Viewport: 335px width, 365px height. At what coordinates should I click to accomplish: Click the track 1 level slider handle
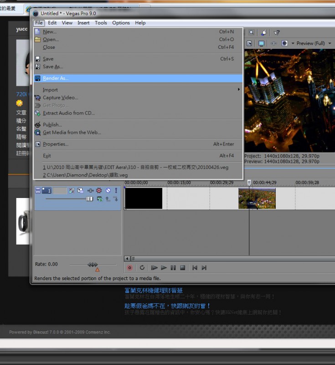(x=90, y=199)
